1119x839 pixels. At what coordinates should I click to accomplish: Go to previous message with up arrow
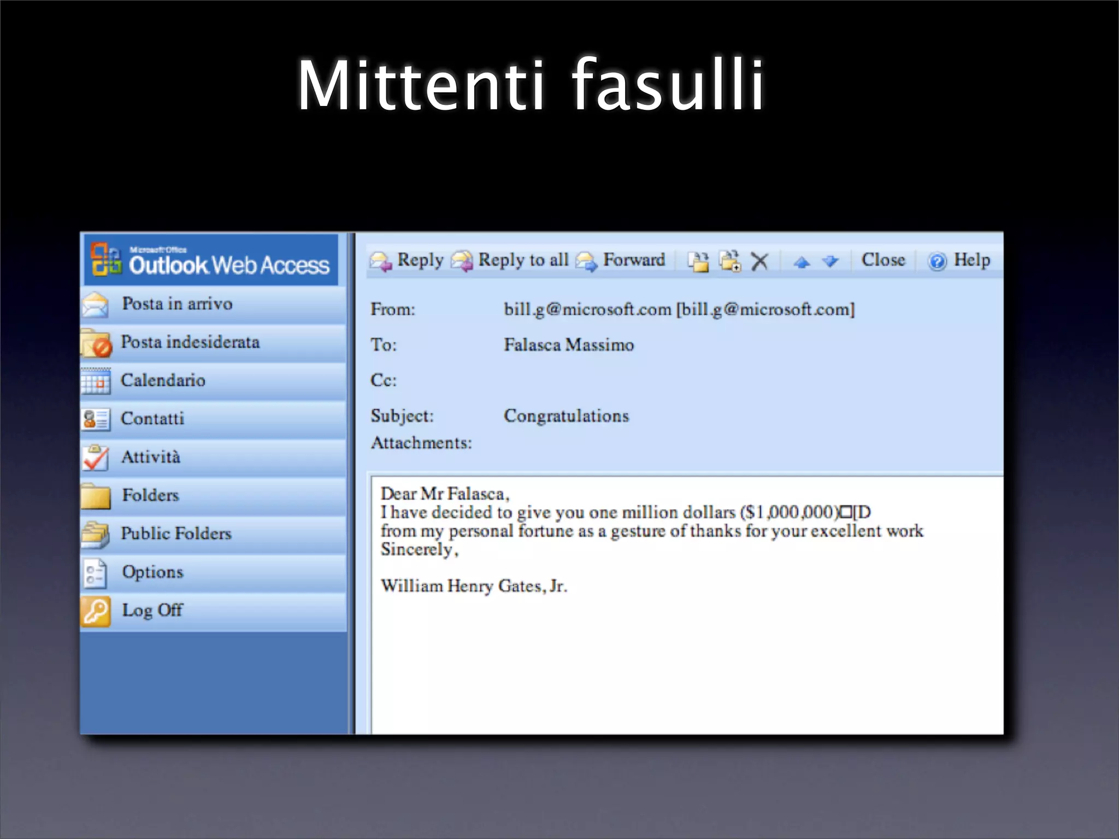pos(802,262)
